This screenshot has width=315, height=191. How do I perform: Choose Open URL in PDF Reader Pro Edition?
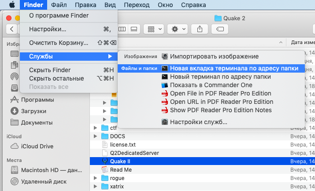coord(211,102)
